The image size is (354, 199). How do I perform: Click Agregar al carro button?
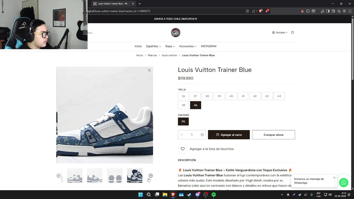[229, 135]
